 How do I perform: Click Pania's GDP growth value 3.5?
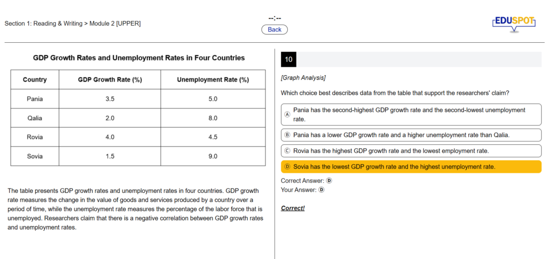[x=110, y=99]
